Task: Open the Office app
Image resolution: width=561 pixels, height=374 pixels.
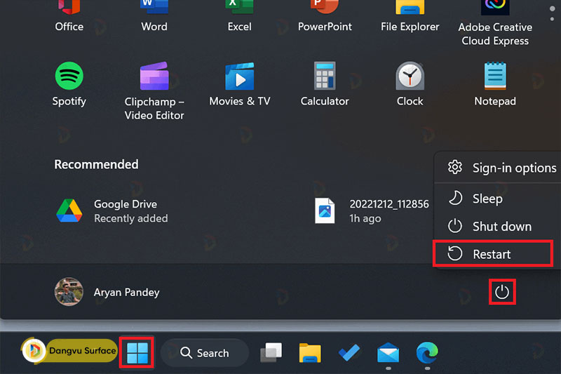Action: pos(69,16)
